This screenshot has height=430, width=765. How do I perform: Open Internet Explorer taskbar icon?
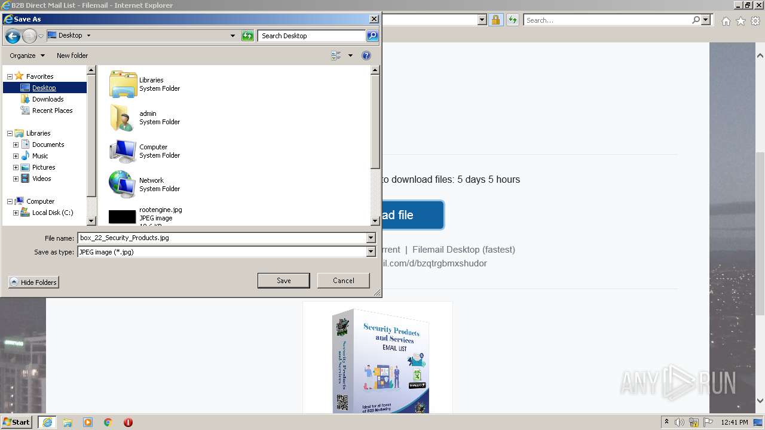pos(47,422)
